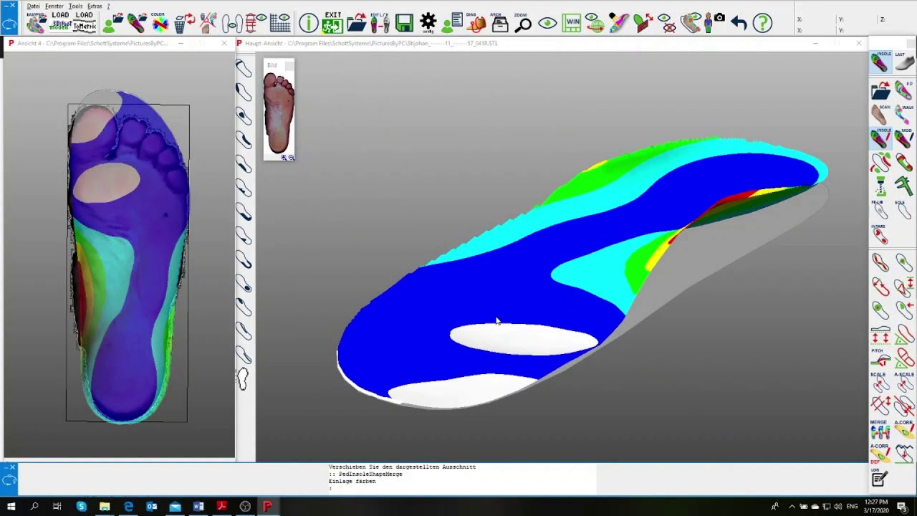The height and width of the screenshot is (516, 917).
Task: Open the Extras menu
Action: pos(94,6)
